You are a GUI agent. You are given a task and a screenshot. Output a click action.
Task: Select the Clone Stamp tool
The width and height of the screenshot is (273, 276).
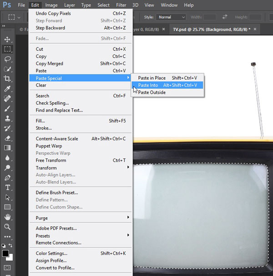(7, 118)
